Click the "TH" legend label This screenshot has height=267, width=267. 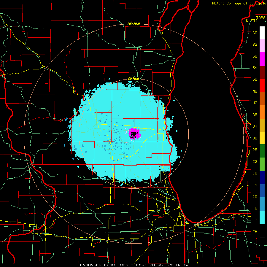255,232
